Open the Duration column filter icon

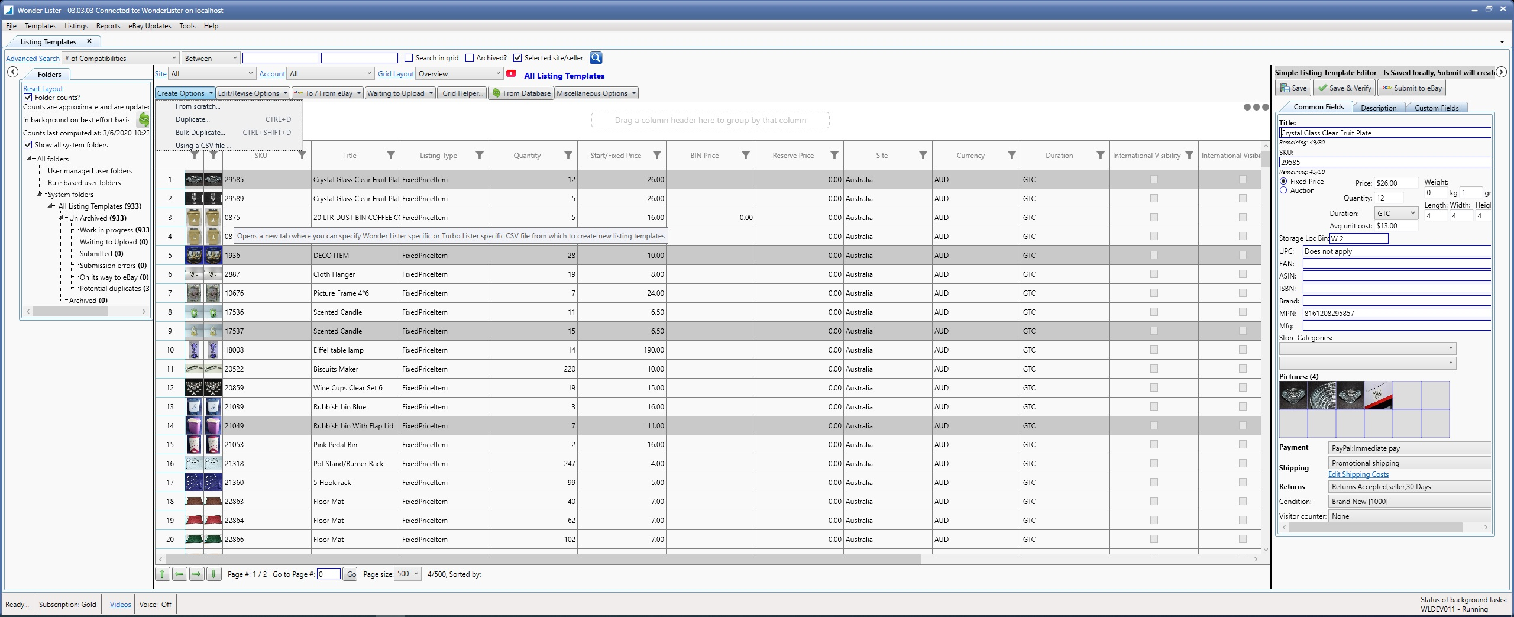pyautogui.click(x=1101, y=155)
